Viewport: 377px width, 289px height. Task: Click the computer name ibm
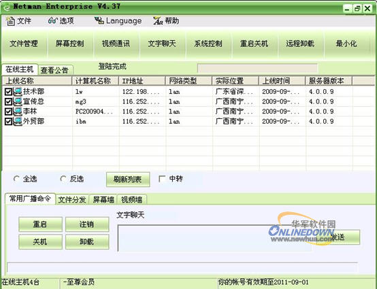(x=81, y=121)
